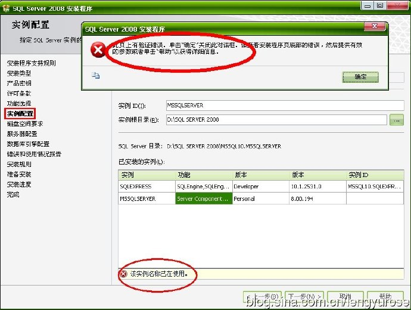The height and width of the screenshot is (310, 411).
Task: Select 许可条款 step in the sidebar
Action: pyautogui.click(x=19, y=94)
